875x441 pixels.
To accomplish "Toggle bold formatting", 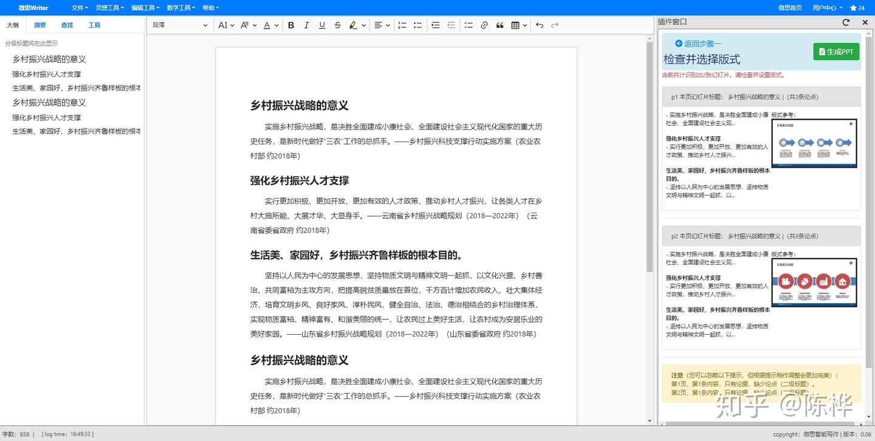I will coord(291,25).
